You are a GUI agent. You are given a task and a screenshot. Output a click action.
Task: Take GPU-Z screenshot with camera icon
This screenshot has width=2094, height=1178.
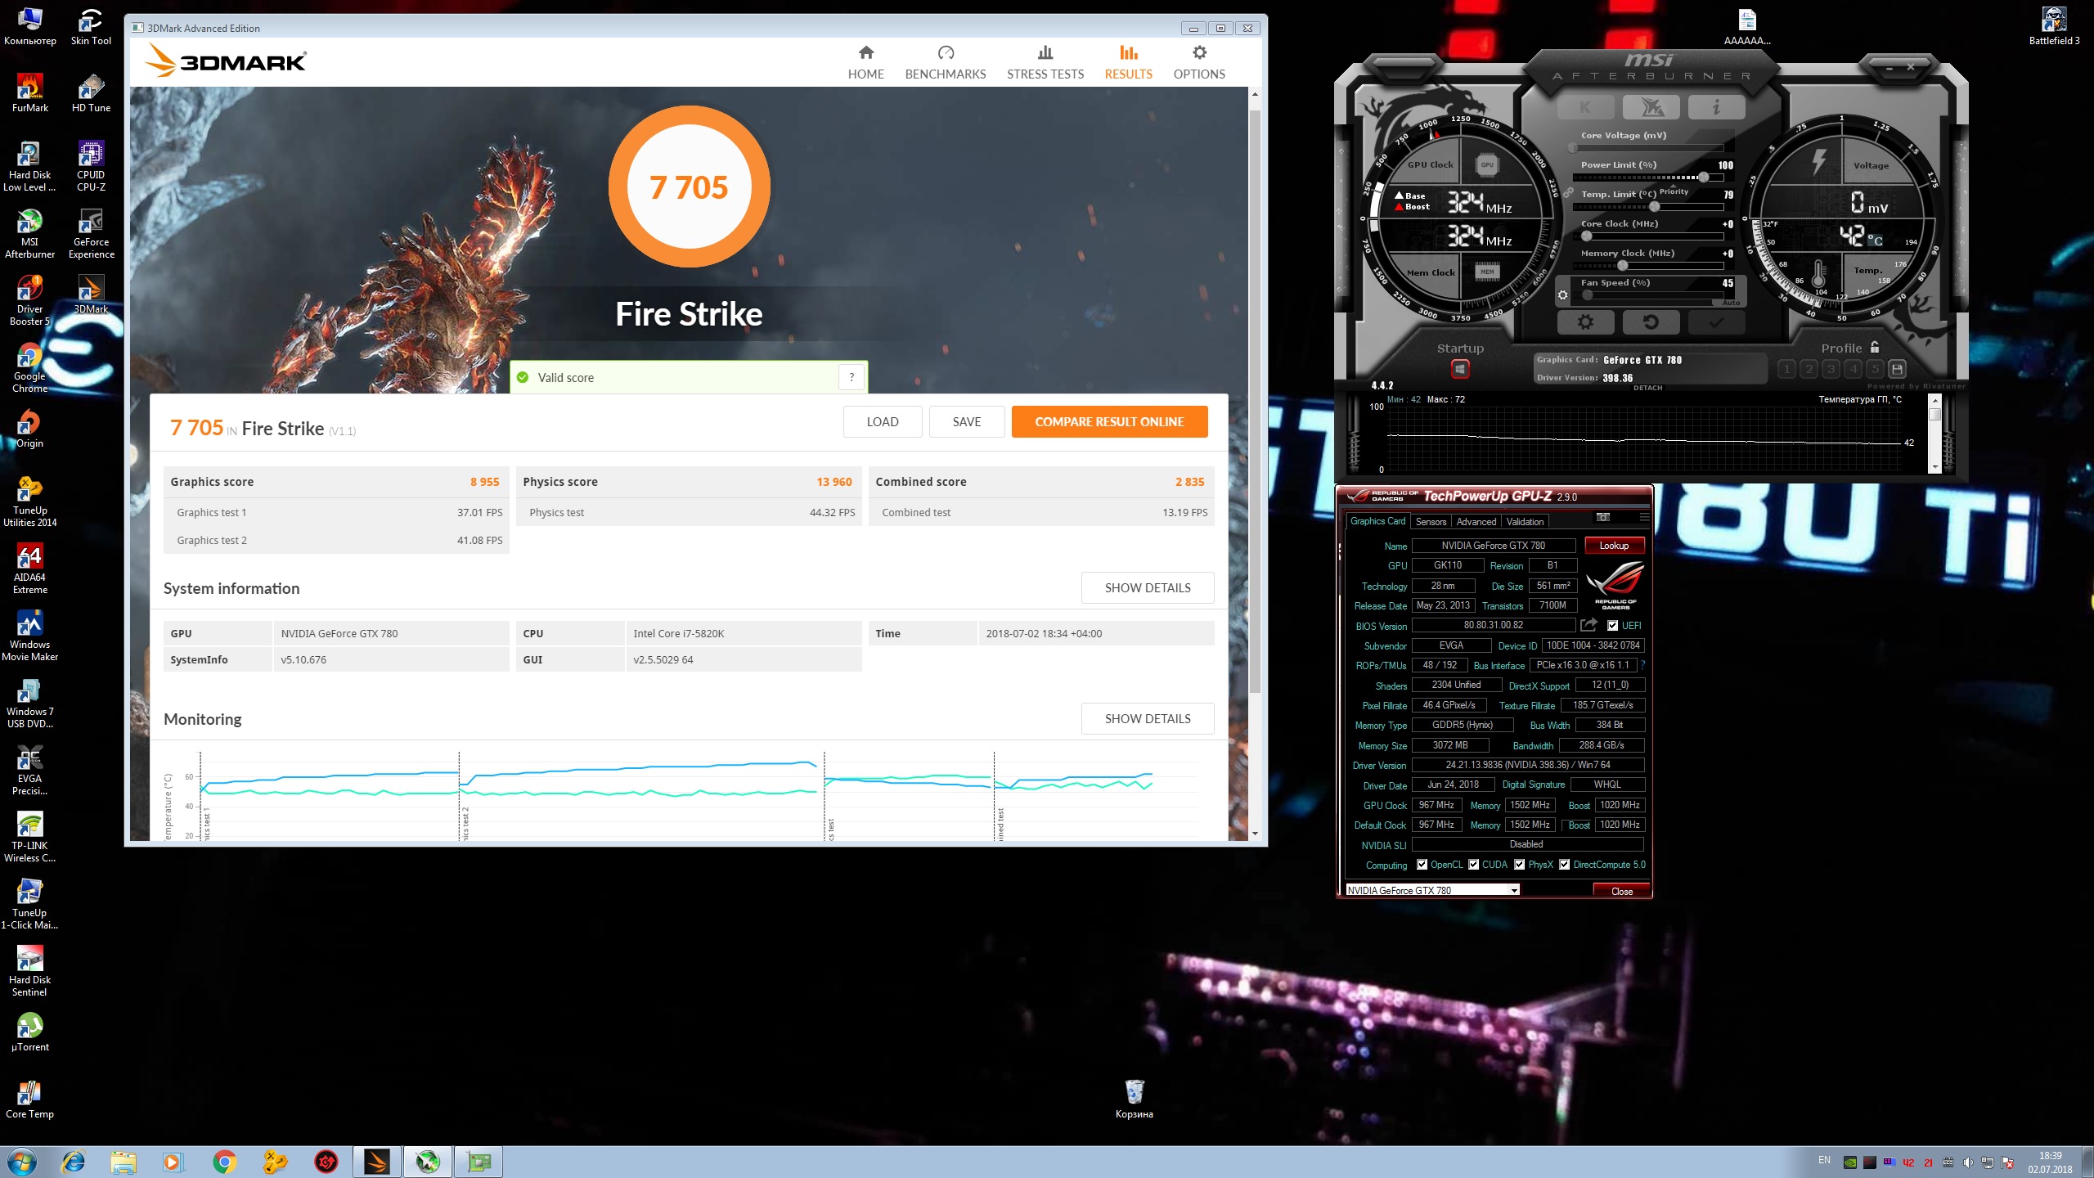coord(1603,517)
